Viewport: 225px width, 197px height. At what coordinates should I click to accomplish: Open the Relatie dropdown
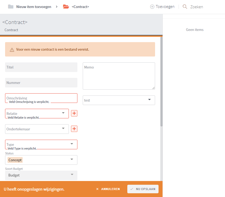[x=63, y=113]
